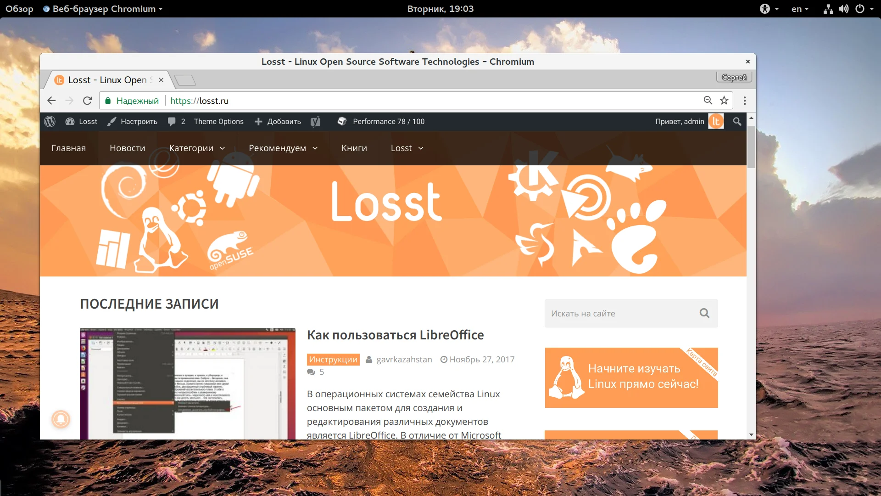This screenshot has height=496, width=881.
Task: Click the browser Reload page icon
Action: 87,101
